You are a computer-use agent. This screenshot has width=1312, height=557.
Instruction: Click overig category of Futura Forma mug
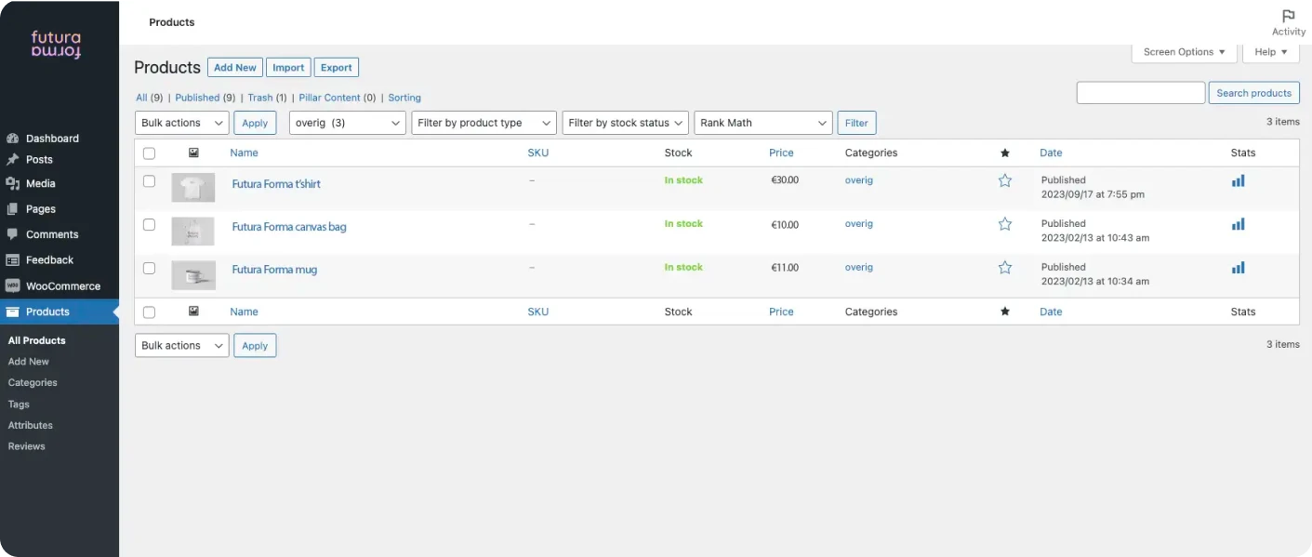859,268
